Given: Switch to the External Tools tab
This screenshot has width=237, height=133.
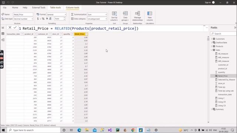Looking at the screenshot, I should pyautogui.click(x=39, y=7).
